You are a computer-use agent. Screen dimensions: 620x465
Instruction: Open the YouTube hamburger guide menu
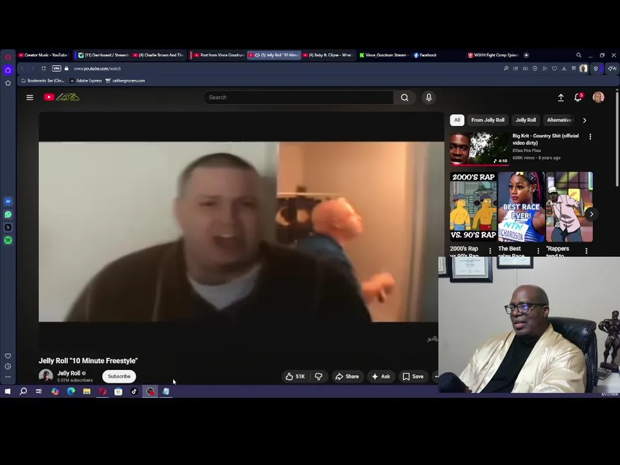click(x=30, y=98)
